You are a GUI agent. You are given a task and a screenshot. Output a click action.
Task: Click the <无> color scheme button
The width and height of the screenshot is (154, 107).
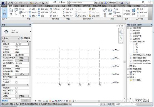[x=22, y=74]
